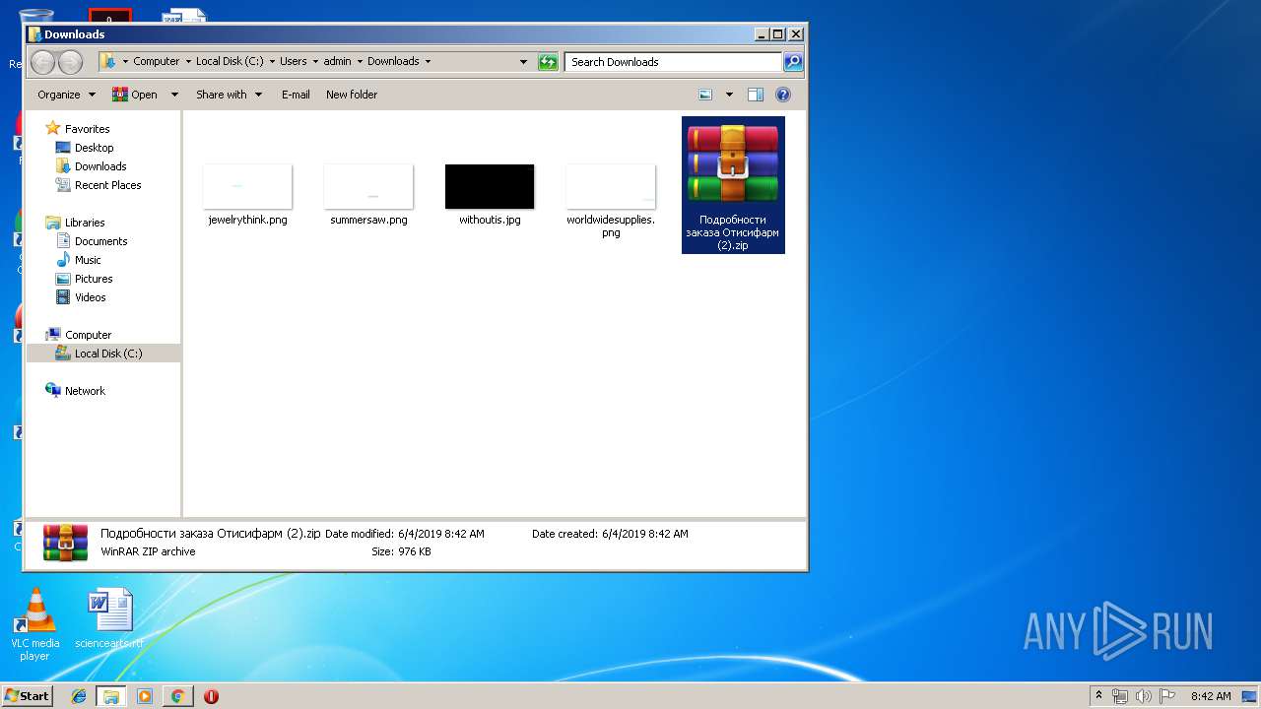
Task: Open the Music library
Action: [88, 260]
